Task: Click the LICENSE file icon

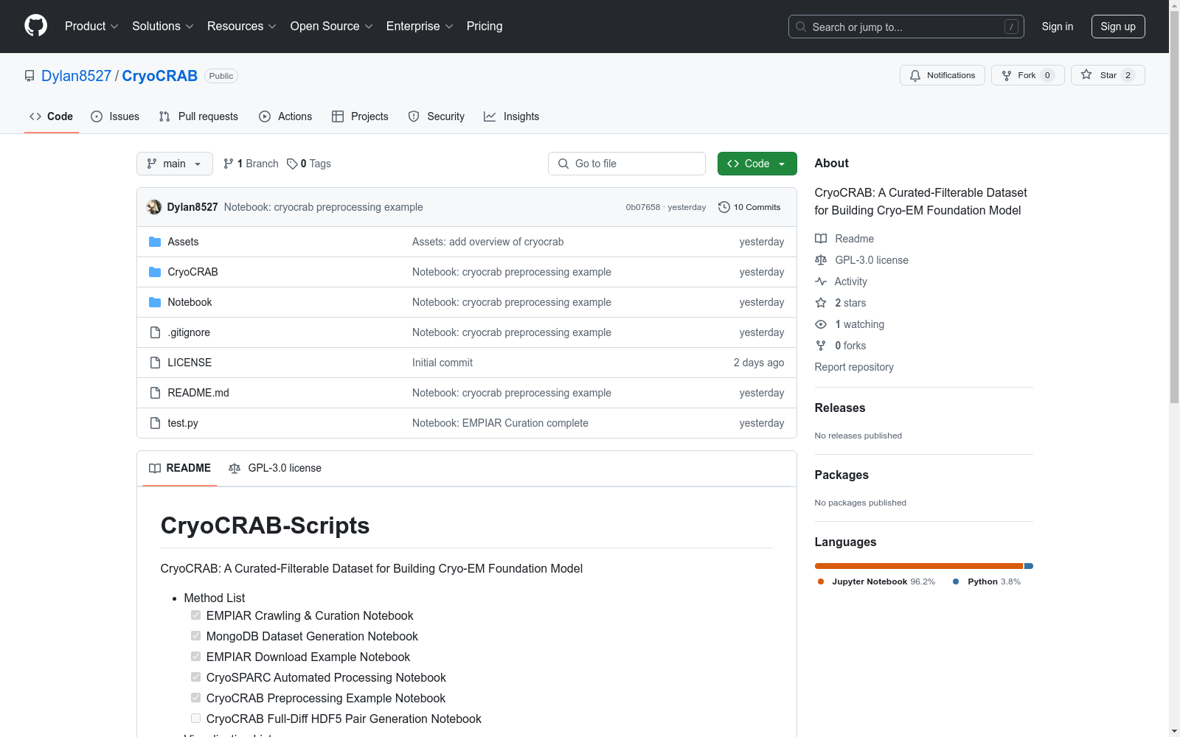Action: tap(155, 363)
